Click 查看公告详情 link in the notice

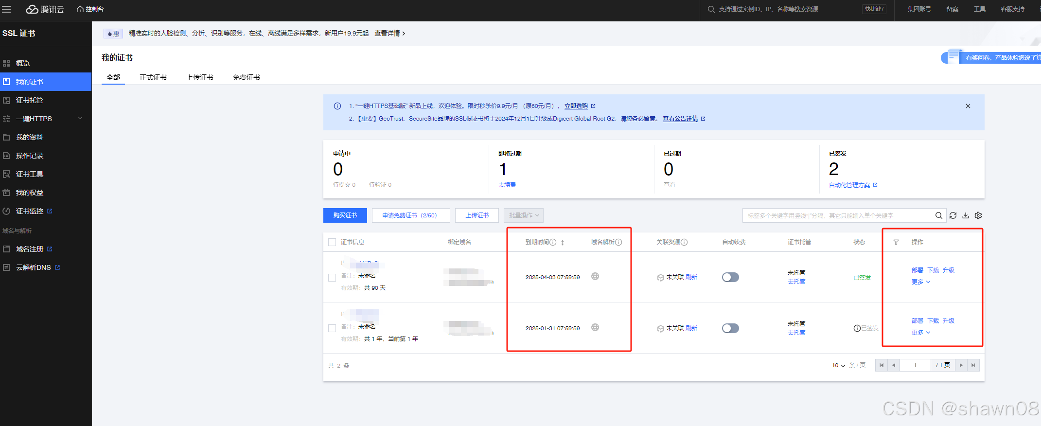click(x=680, y=119)
